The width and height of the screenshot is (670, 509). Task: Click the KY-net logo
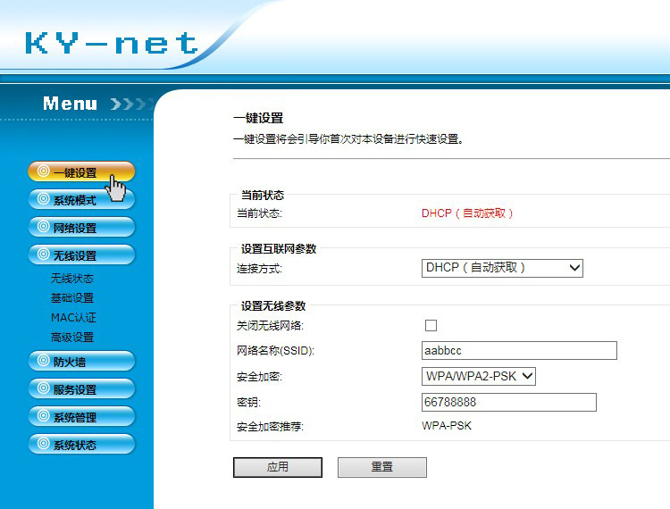[x=112, y=43]
